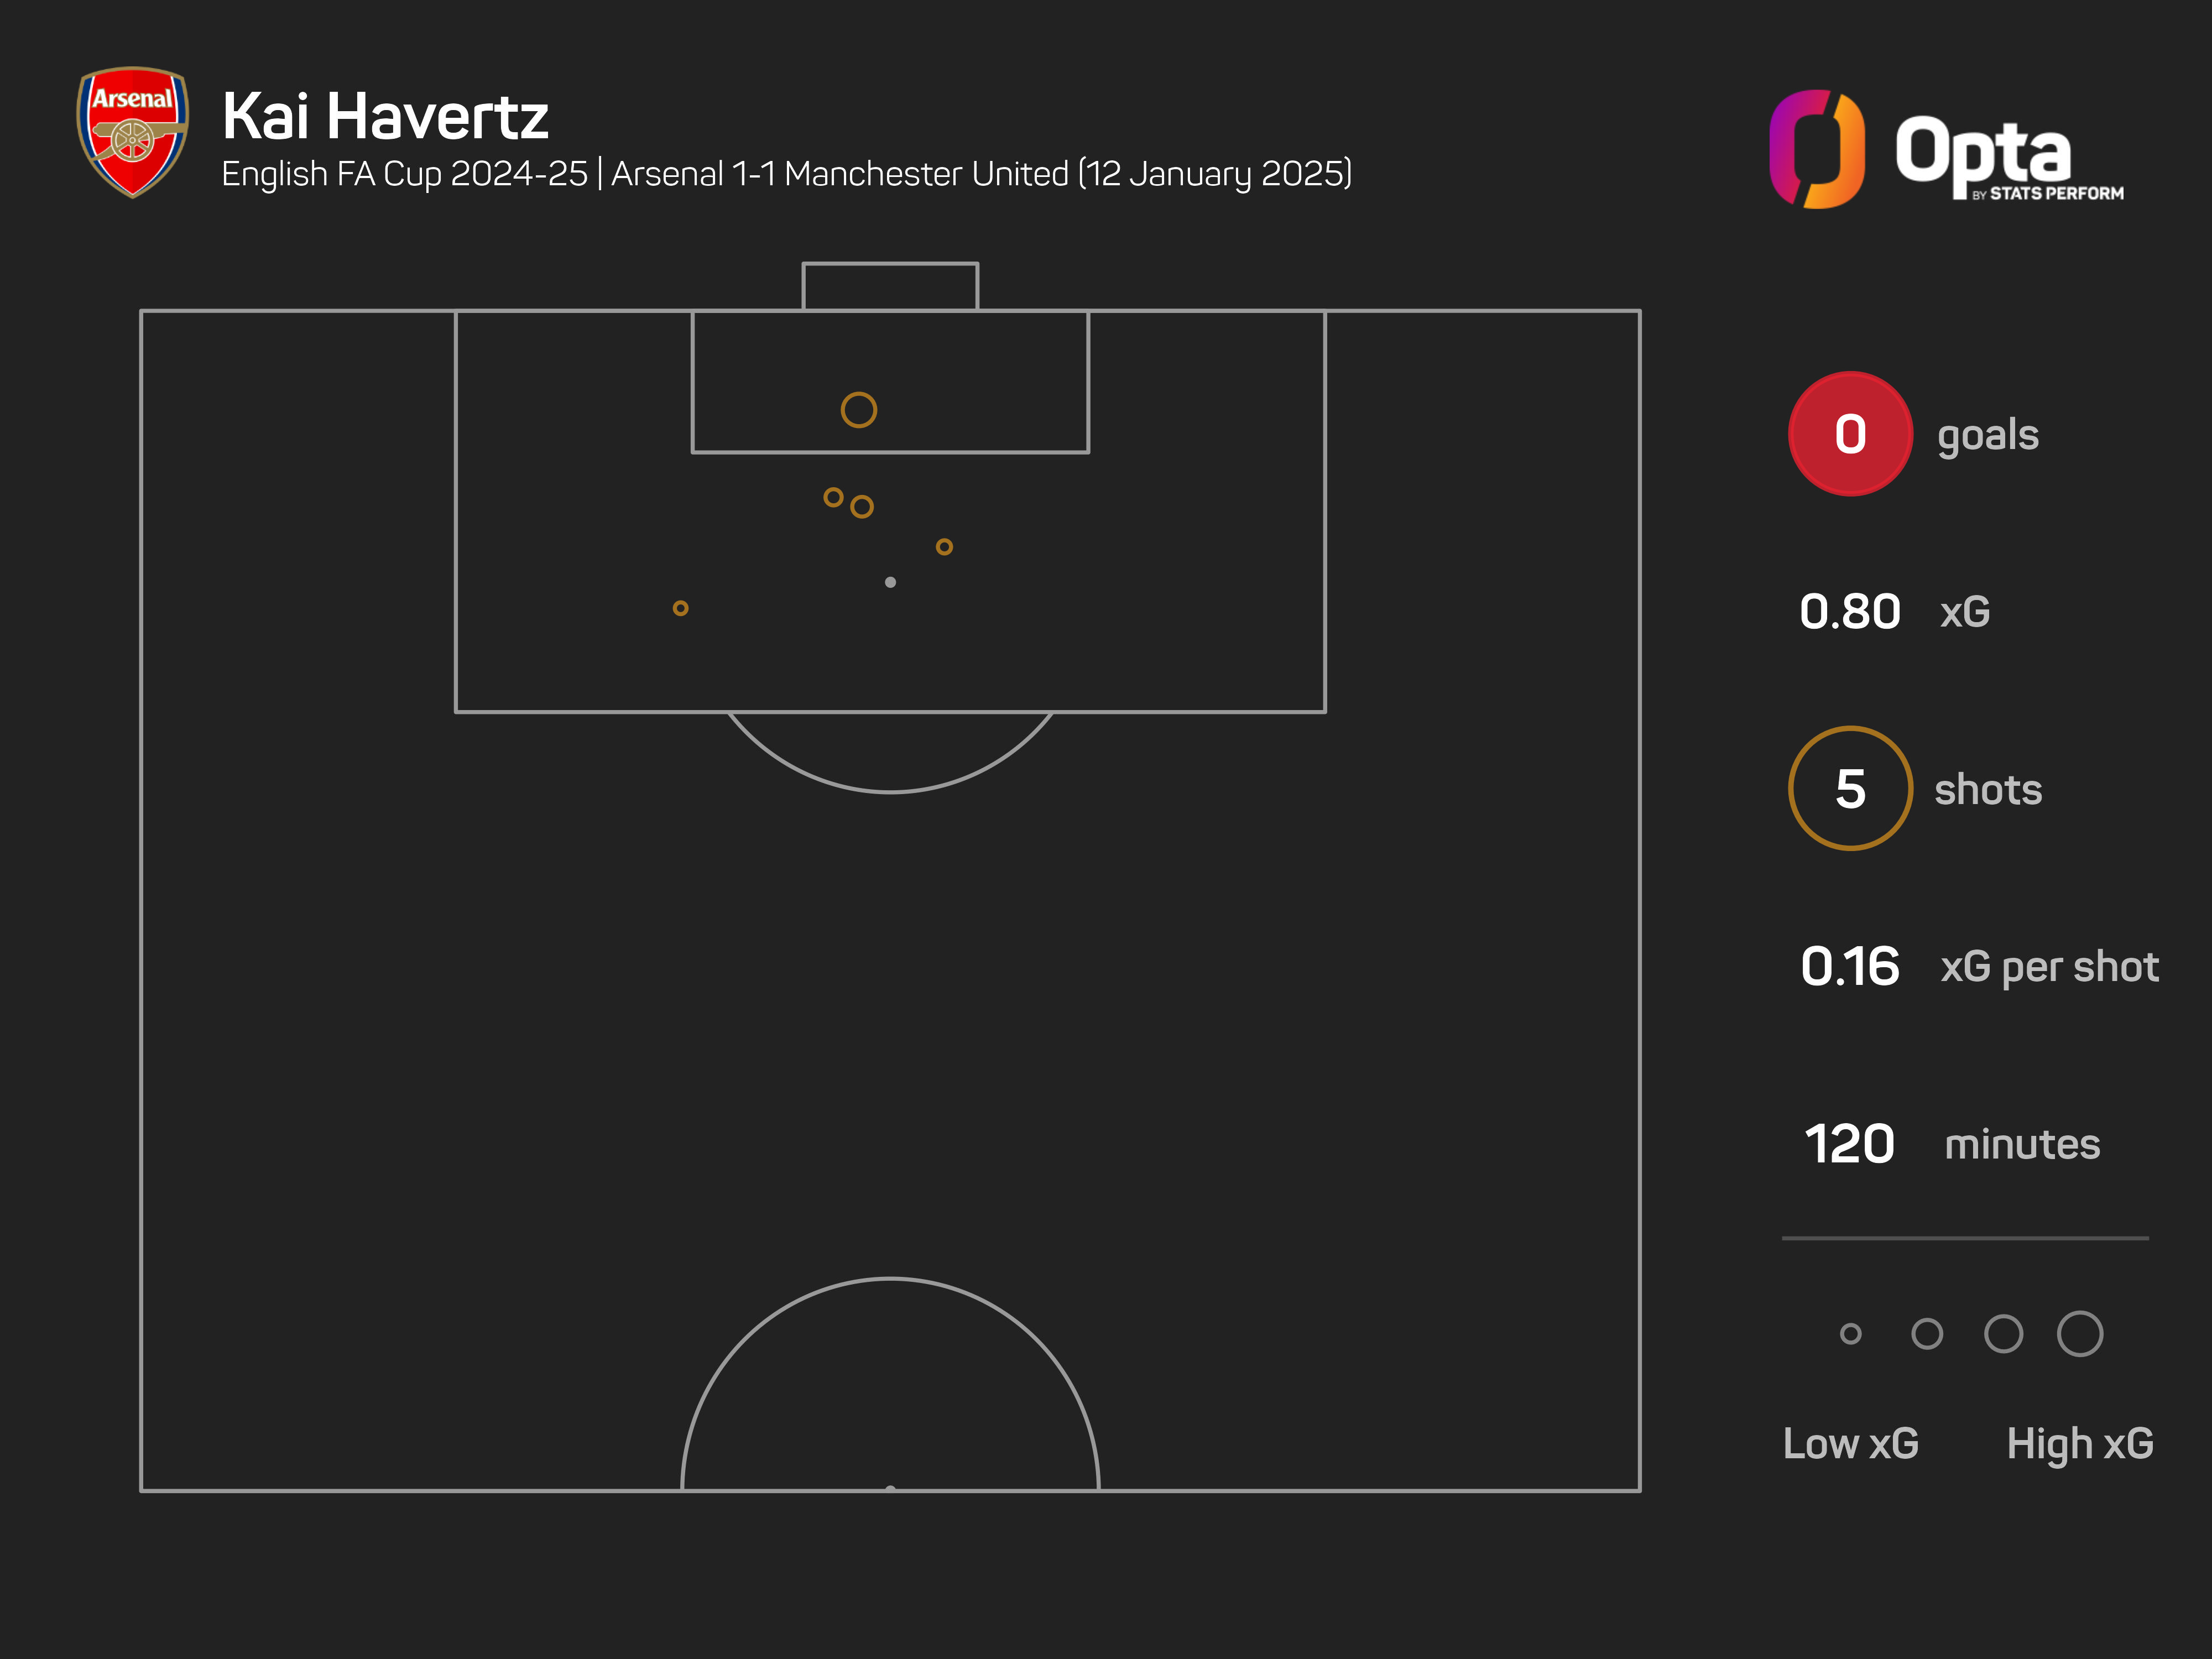Click the 120 minutes stat
Viewport: 2212px width, 1659px height.
click(1850, 1144)
